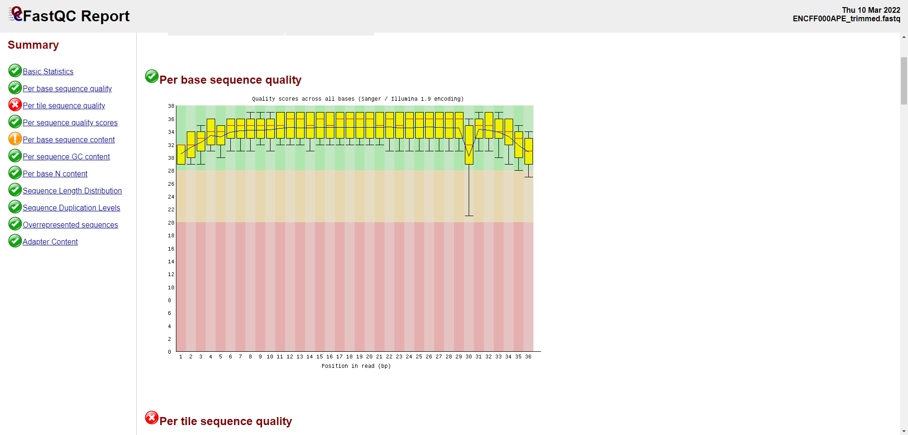Click the pass icon beside Sequence Duplication Levels

coord(15,207)
